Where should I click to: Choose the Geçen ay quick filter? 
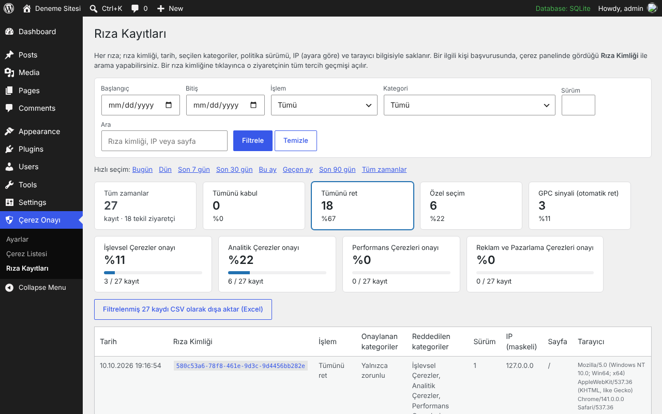(298, 169)
